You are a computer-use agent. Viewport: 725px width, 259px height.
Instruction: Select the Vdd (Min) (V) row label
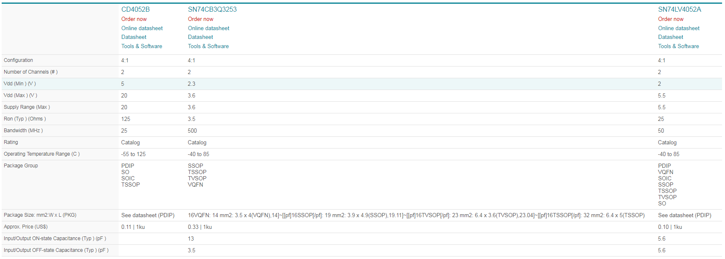click(20, 84)
